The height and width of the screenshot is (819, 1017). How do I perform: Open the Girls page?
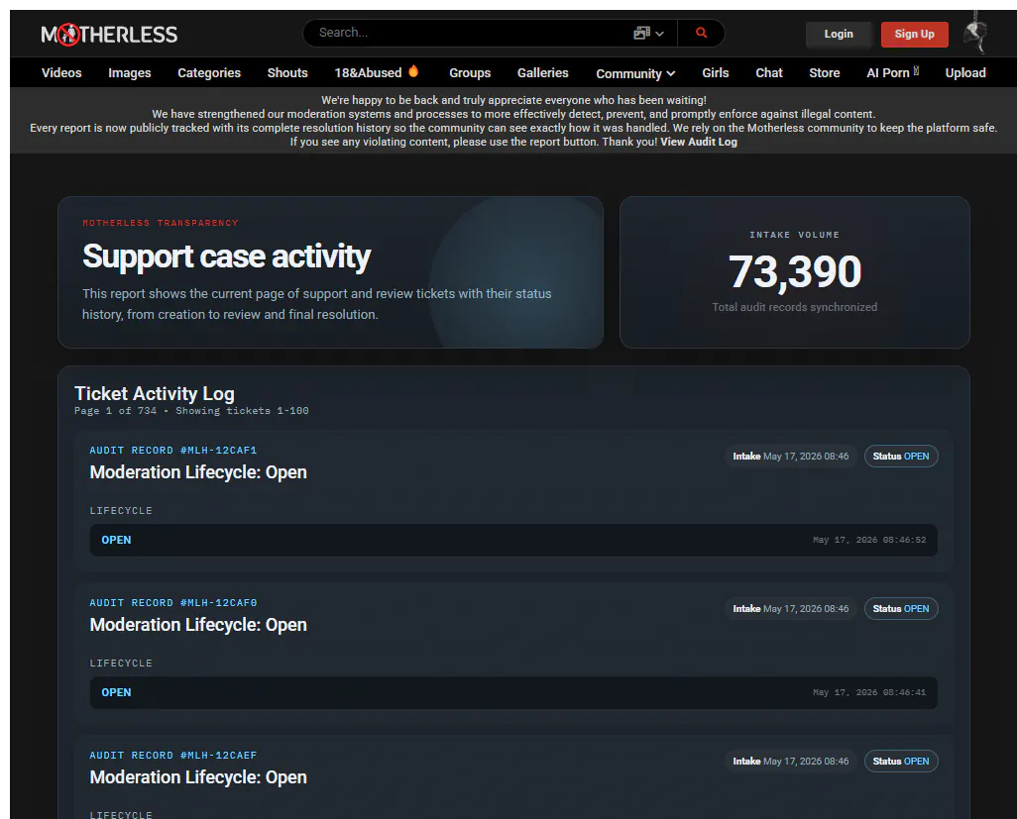click(716, 72)
